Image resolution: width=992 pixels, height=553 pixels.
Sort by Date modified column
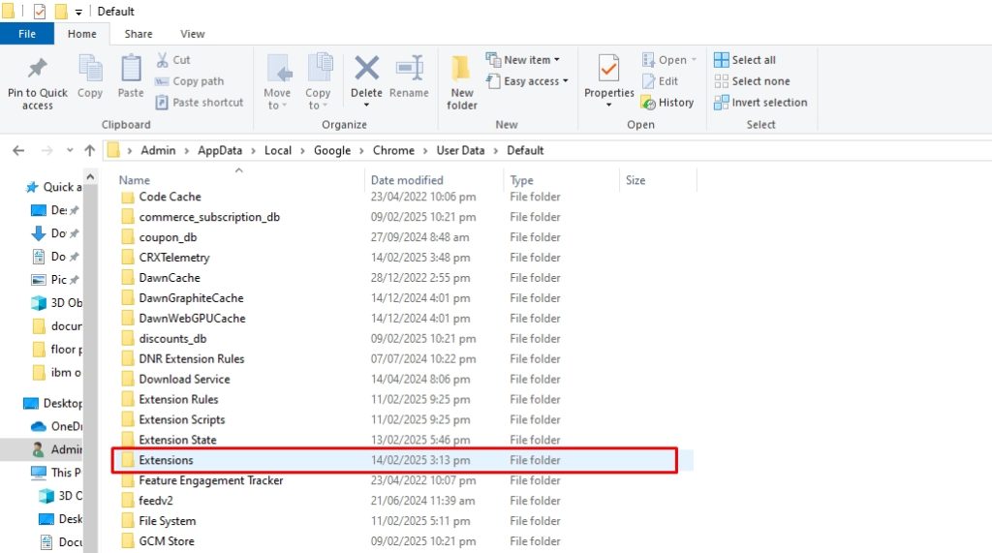[407, 180]
